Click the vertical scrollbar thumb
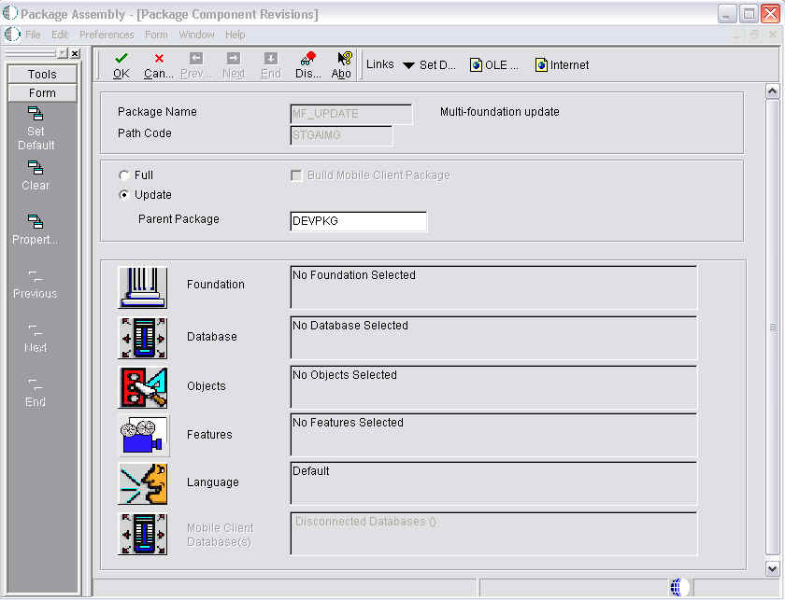Screen dimensions: 785x600 (x=773, y=327)
